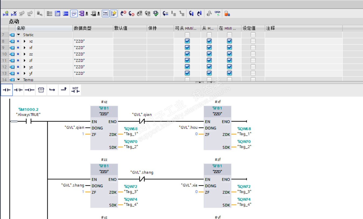This screenshot has width=363, height=219.
Task: Click the "GVL".hou DONG operand
Action: (x=188, y=128)
